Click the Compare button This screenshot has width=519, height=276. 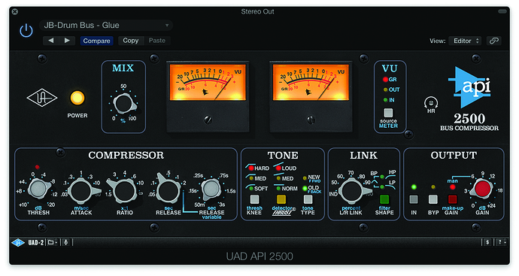click(96, 41)
